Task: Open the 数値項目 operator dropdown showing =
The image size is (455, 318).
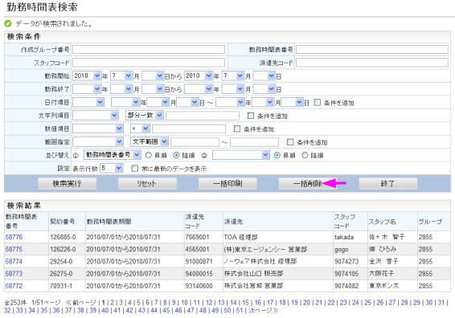Action: point(140,128)
